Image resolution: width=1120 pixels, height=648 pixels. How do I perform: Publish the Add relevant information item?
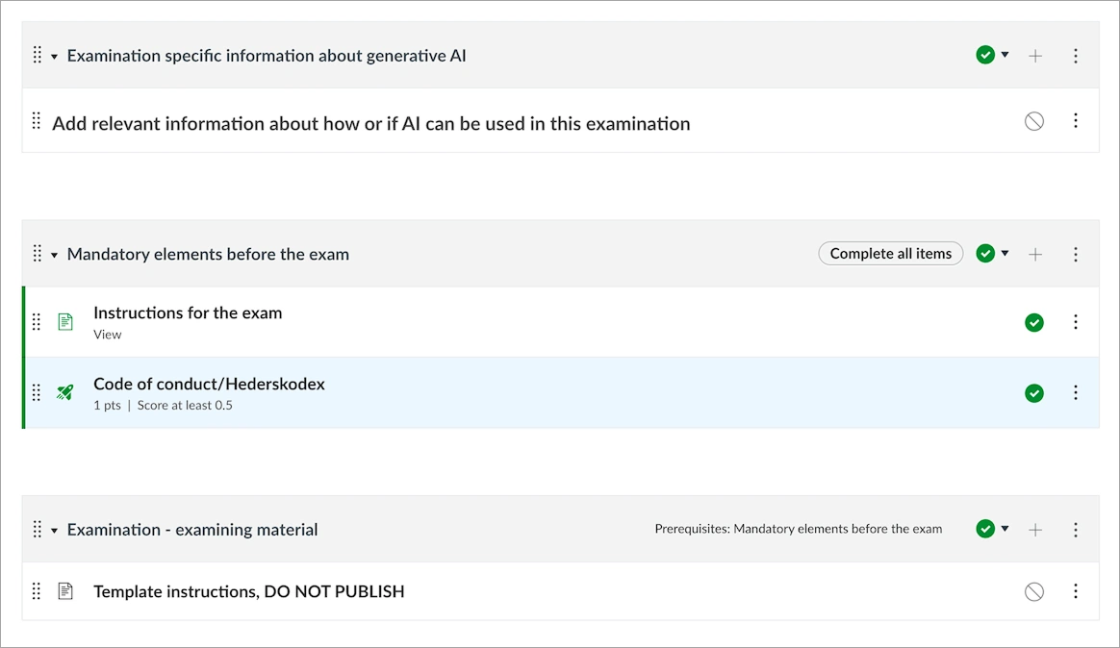(1033, 121)
